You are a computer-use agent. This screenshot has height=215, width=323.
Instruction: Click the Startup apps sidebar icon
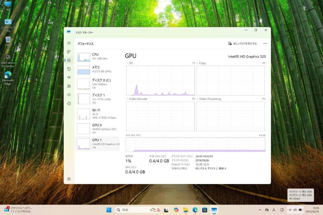pos(69,77)
